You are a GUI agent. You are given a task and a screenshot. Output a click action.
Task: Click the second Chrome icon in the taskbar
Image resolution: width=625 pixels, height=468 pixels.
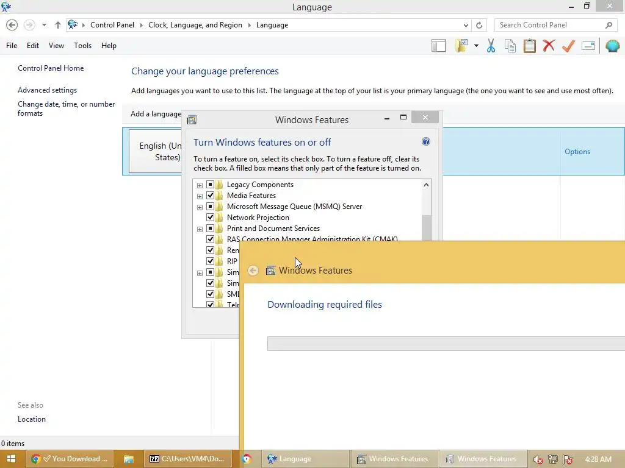pos(247,459)
